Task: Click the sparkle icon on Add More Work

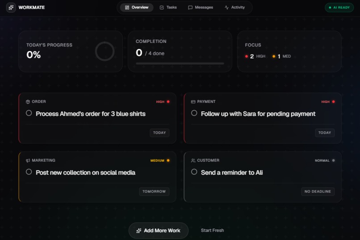Action: (x=138, y=231)
